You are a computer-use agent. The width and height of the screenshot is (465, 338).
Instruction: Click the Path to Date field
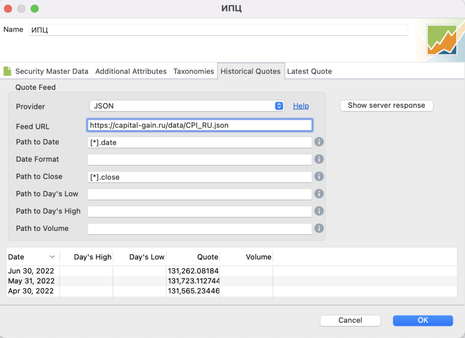point(200,142)
